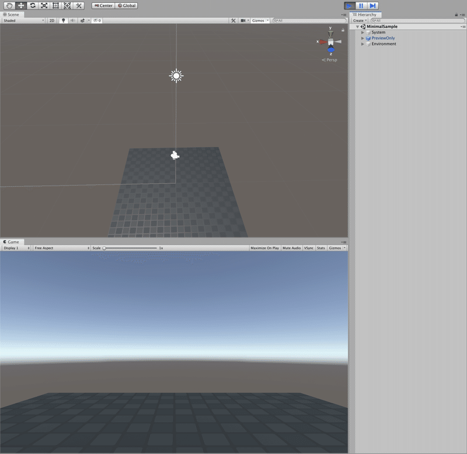
Task: Select the Hierarchy tab
Action: 365,14
